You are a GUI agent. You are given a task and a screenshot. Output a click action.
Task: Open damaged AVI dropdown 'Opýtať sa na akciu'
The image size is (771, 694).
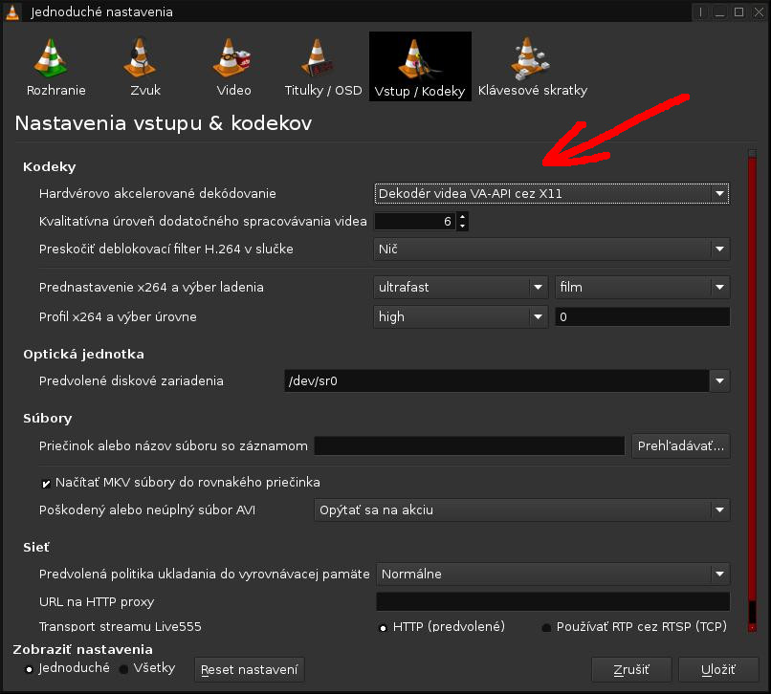click(x=521, y=510)
